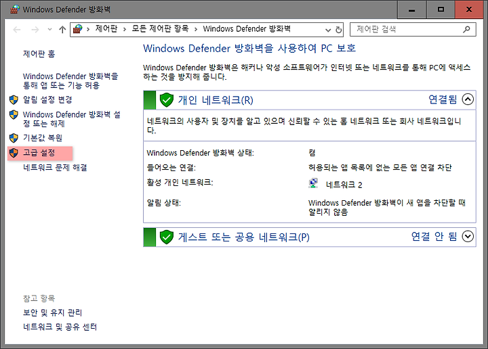Click shield icon beside 방화벽 설정 또는 해제

pos(14,114)
